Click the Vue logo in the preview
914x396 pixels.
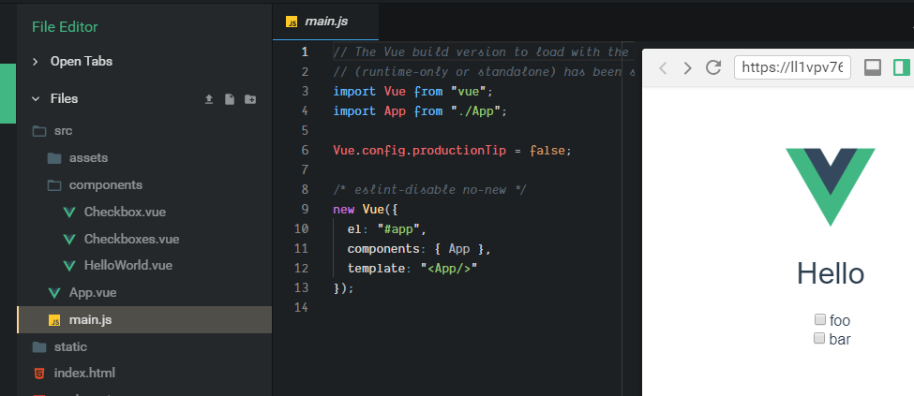tap(830, 187)
